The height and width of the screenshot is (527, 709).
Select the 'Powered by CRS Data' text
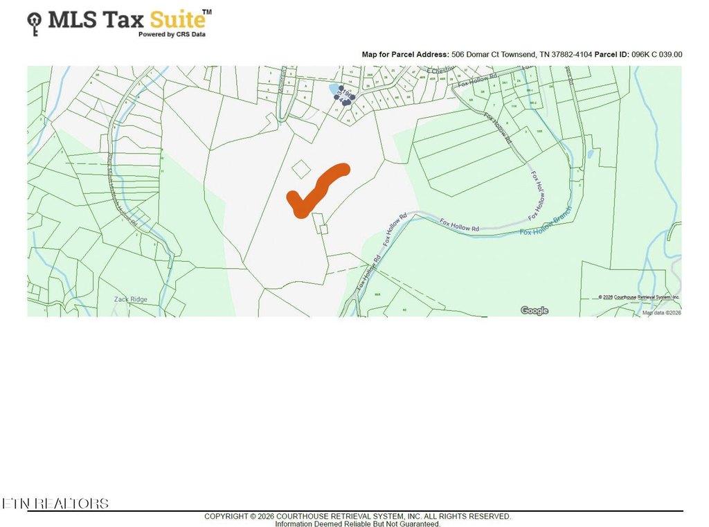point(172,35)
